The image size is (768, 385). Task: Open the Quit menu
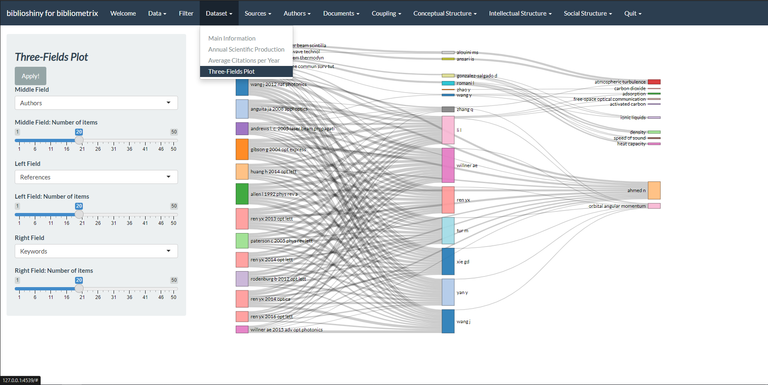[633, 13]
